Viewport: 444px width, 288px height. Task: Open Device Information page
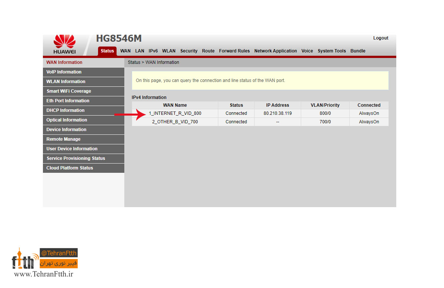click(x=84, y=130)
